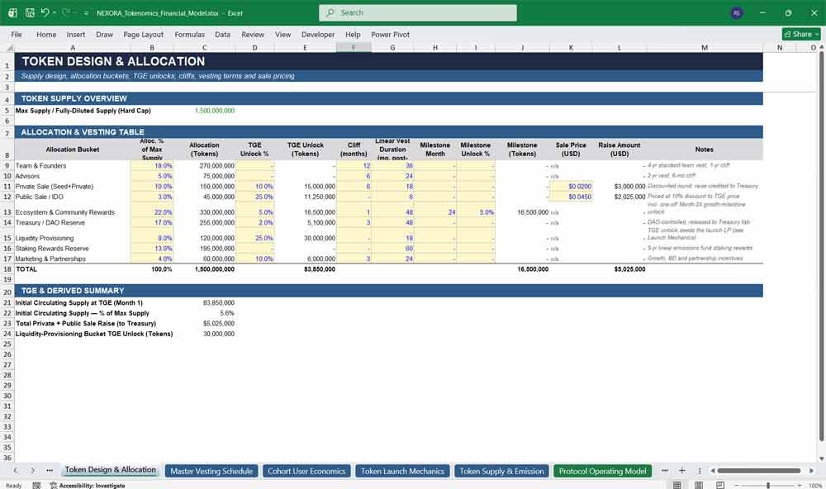Image resolution: width=826 pixels, height=489 pixels.
Task: Open the Developer ribbon tab
Action: pos(318,34)
